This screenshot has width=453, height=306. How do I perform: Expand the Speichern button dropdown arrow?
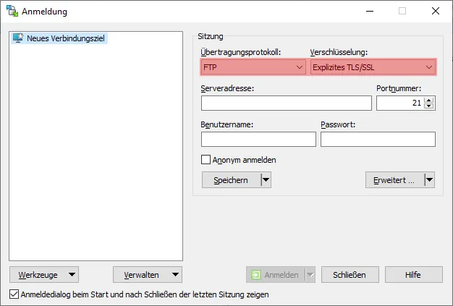[x=266, y=180]
